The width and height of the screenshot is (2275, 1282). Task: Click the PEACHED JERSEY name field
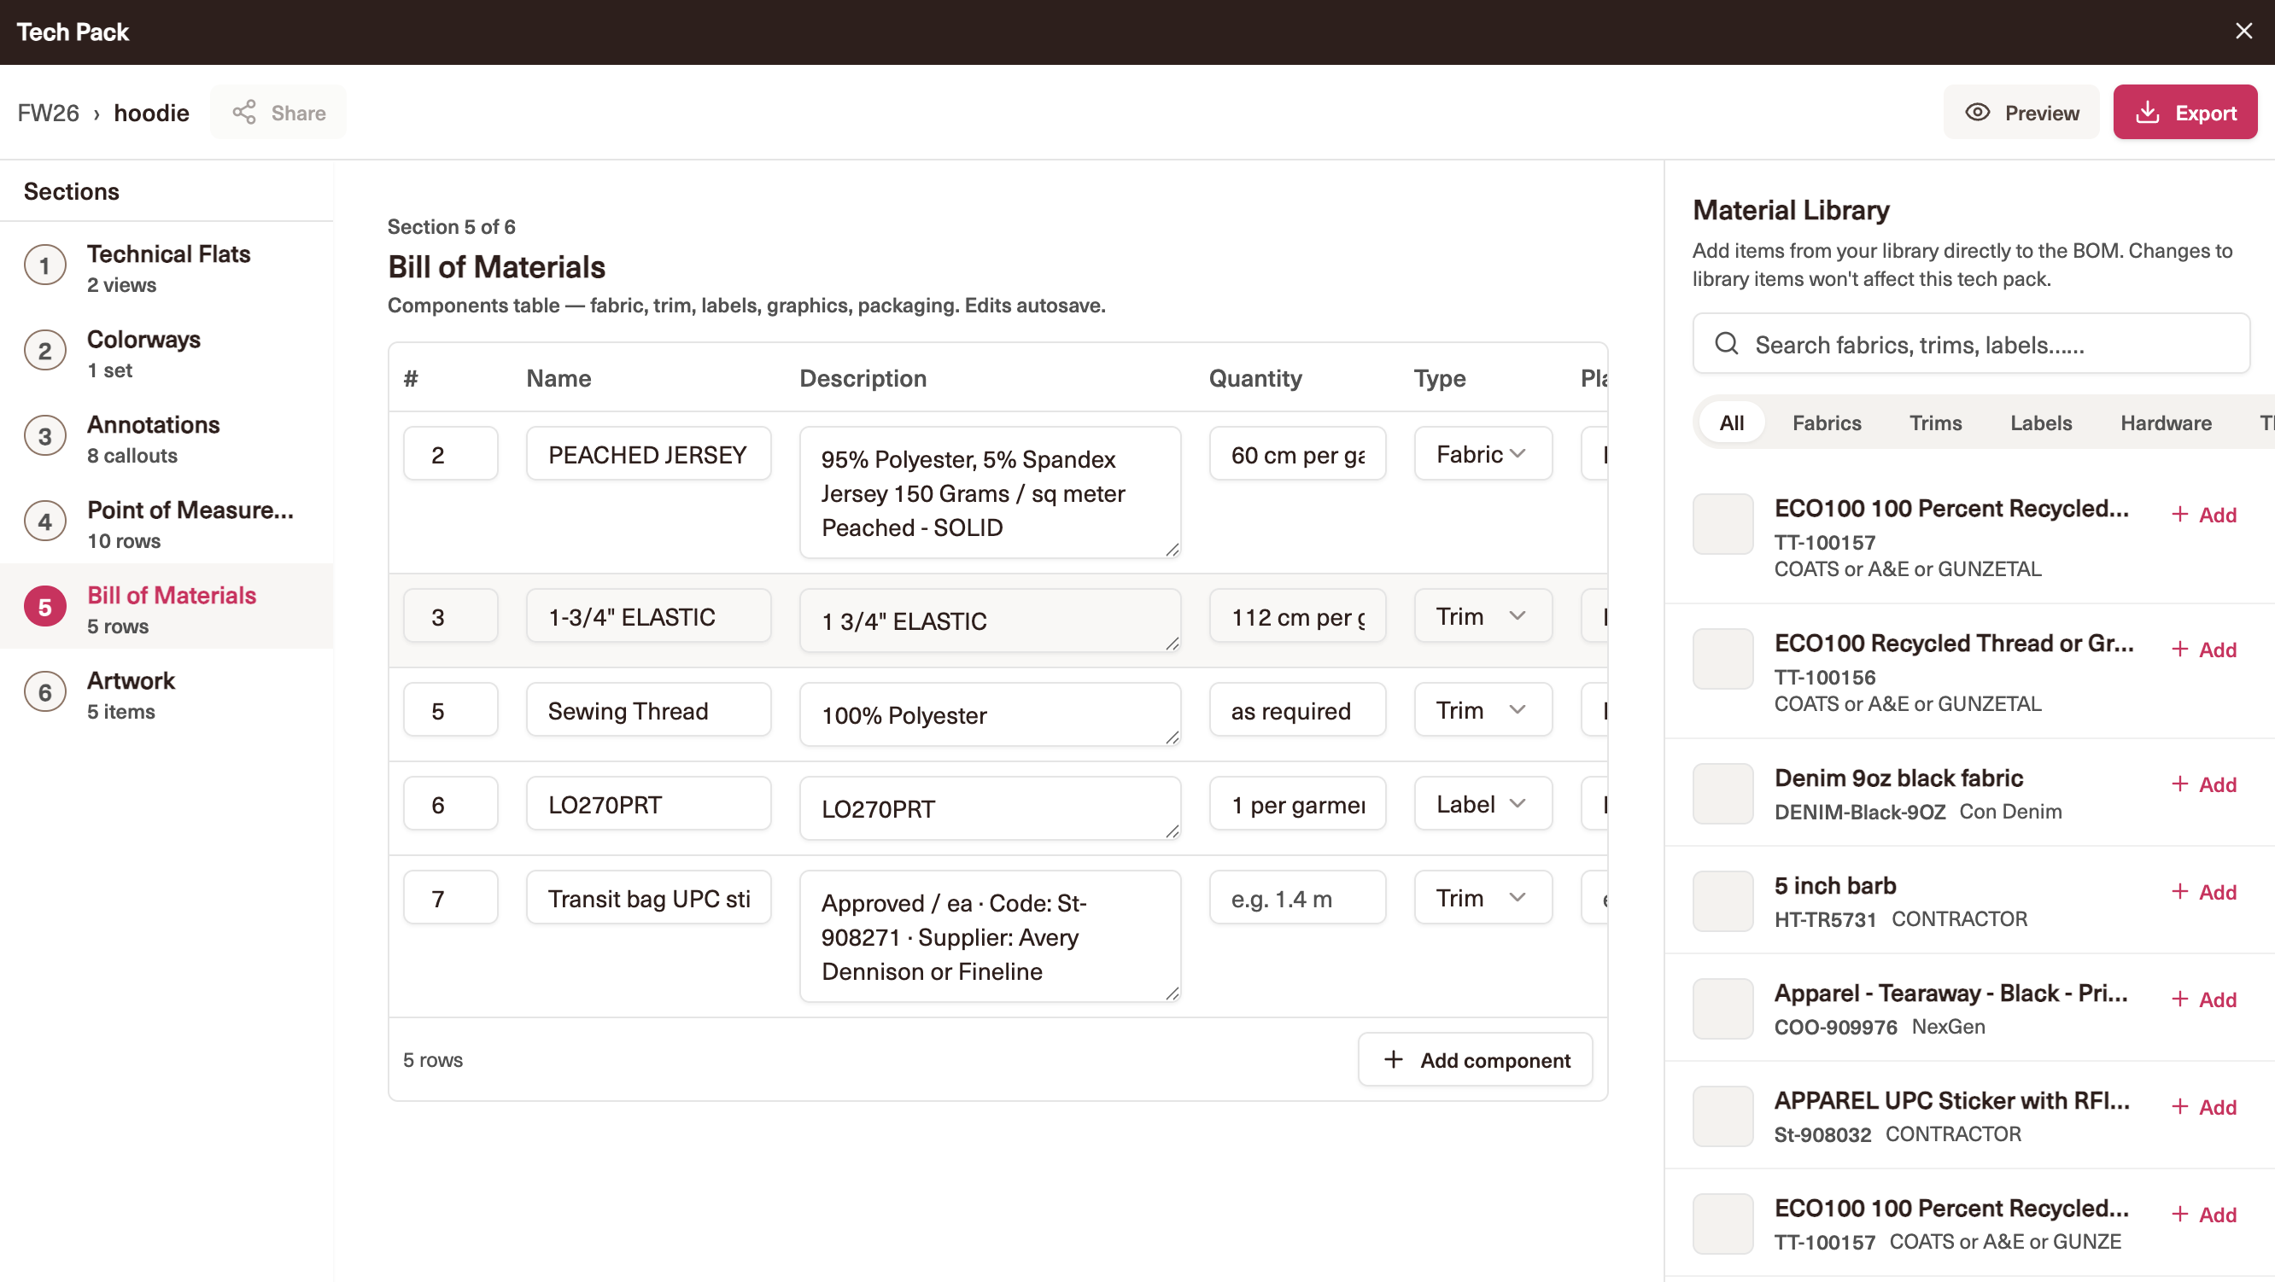(x=648, y=454)
